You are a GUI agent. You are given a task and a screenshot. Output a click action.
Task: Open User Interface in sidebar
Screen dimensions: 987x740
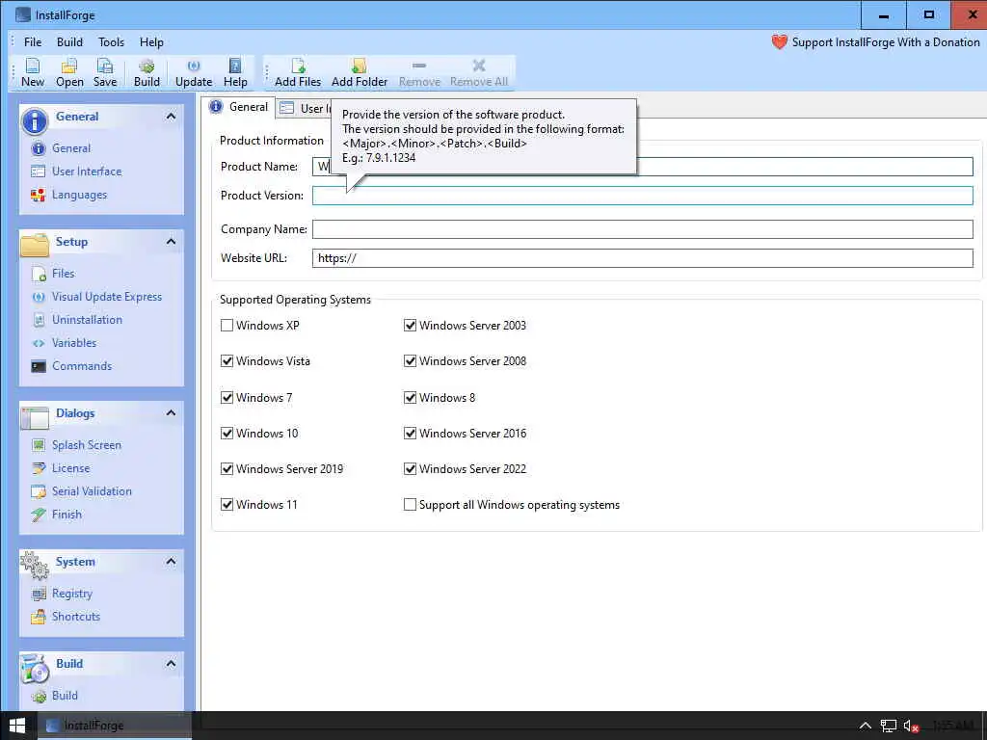tap(86, 172)
